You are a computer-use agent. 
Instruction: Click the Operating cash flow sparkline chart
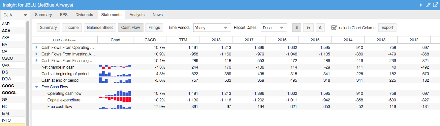coord(115,94)
